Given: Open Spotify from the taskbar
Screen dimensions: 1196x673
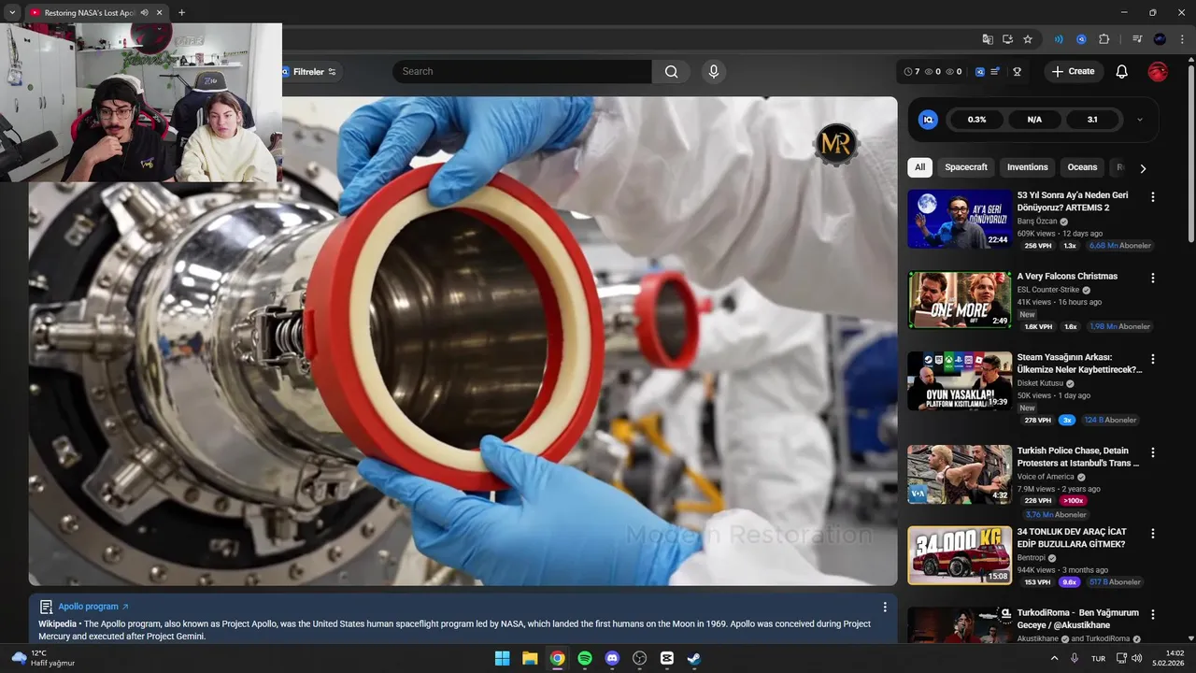Looking at the screenshot, I should tap(585, 658).
